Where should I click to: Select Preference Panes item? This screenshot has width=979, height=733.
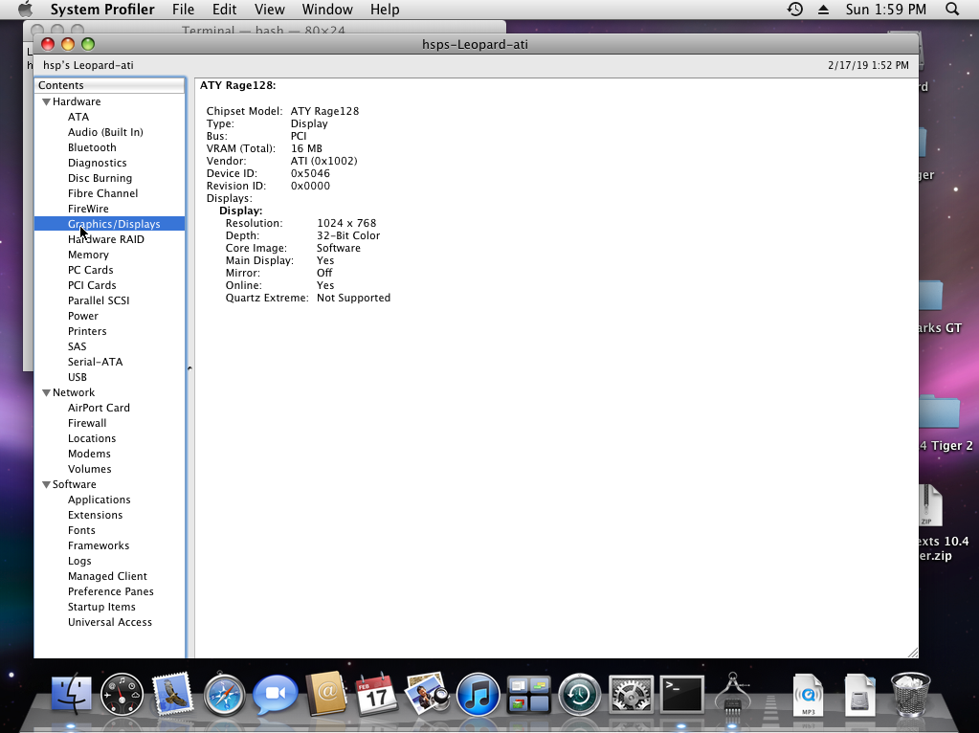click(110, 591)
